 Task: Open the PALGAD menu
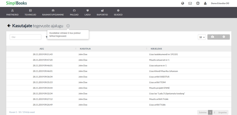(x=74, y=12)
